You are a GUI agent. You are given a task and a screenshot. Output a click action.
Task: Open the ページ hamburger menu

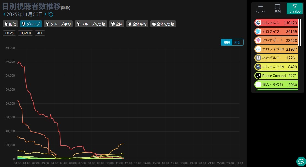pos(260,9)
